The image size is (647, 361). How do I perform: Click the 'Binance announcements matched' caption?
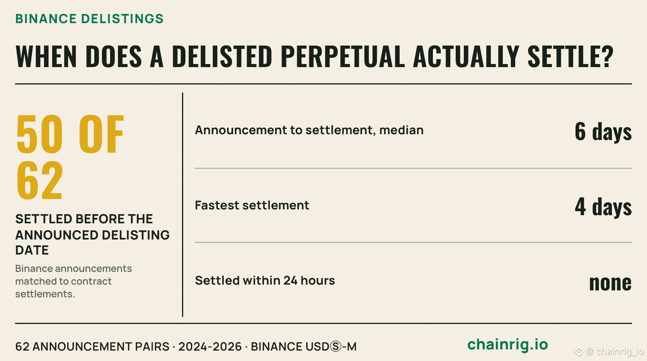[x=73, y=281]
